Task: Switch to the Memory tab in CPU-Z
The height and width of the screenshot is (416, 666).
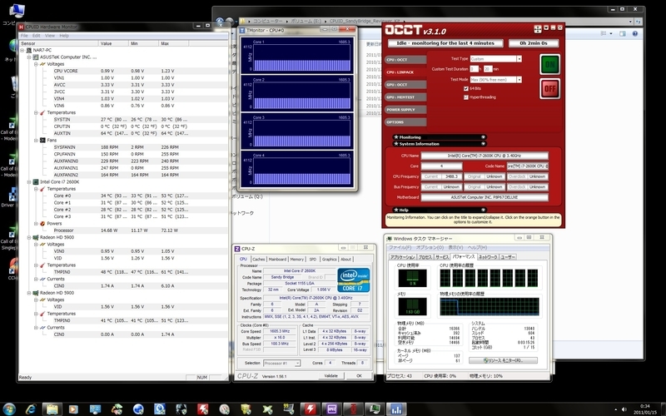Action: pos(297,260)
